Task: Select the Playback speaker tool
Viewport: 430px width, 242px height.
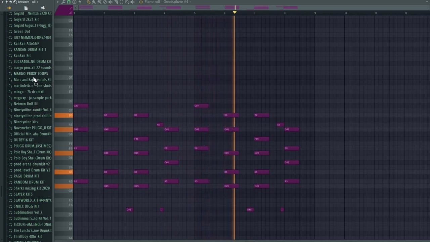Action: (x=132, y=2)
